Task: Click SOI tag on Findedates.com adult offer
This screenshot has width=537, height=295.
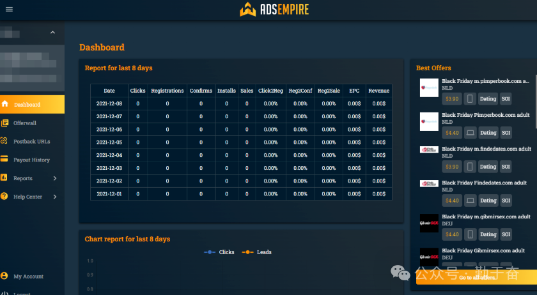Action: (506, 200)
